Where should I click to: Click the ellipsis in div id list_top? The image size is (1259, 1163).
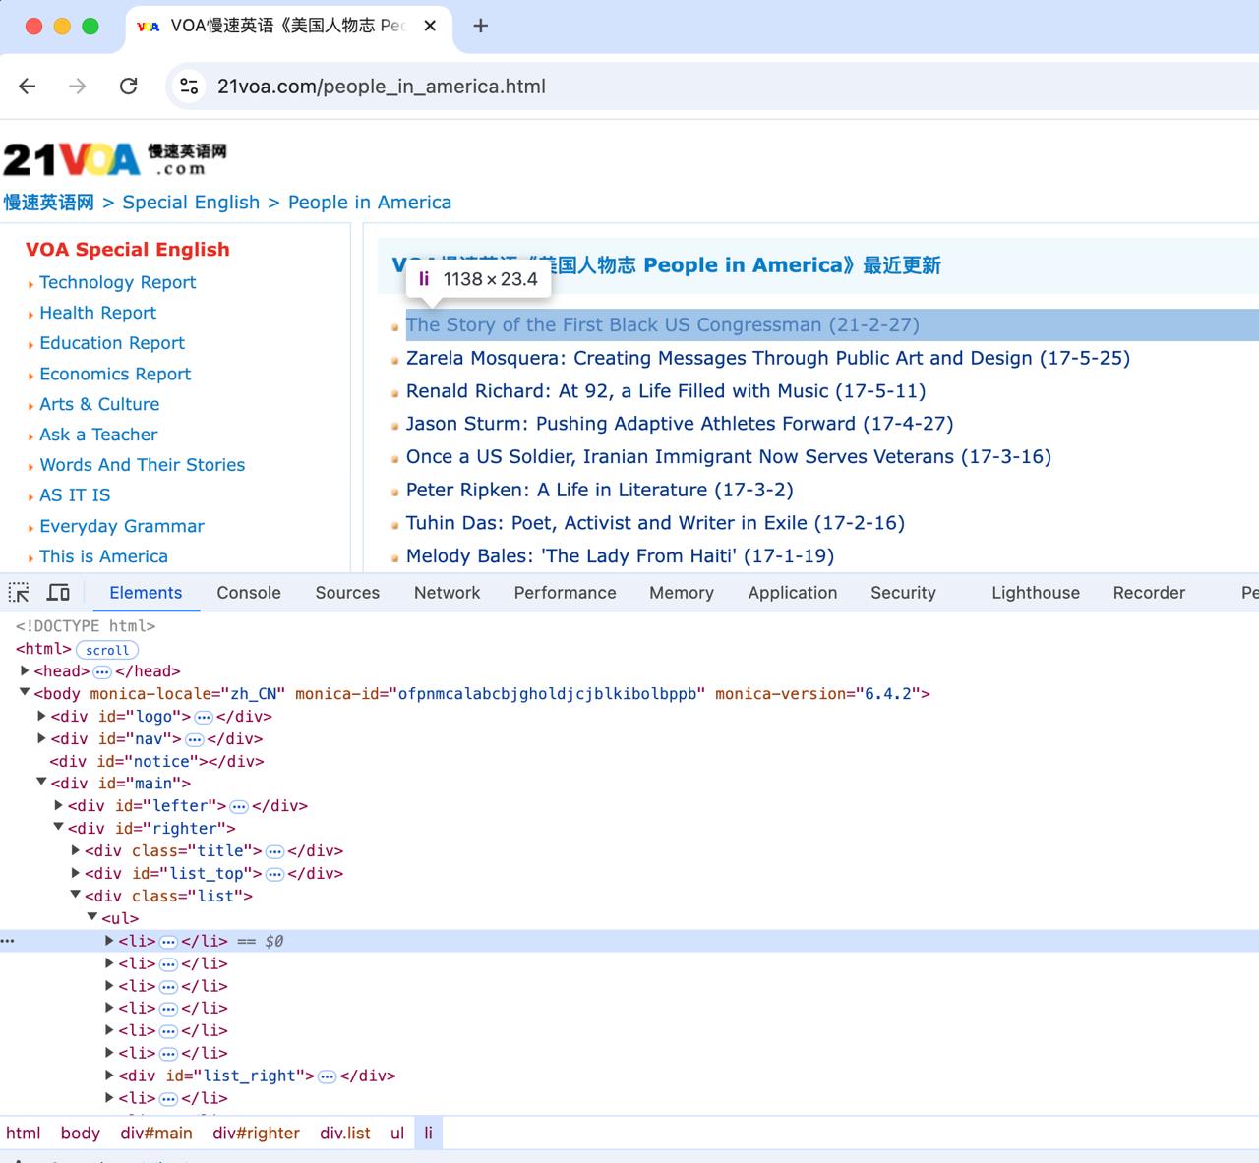click(275, 874)
